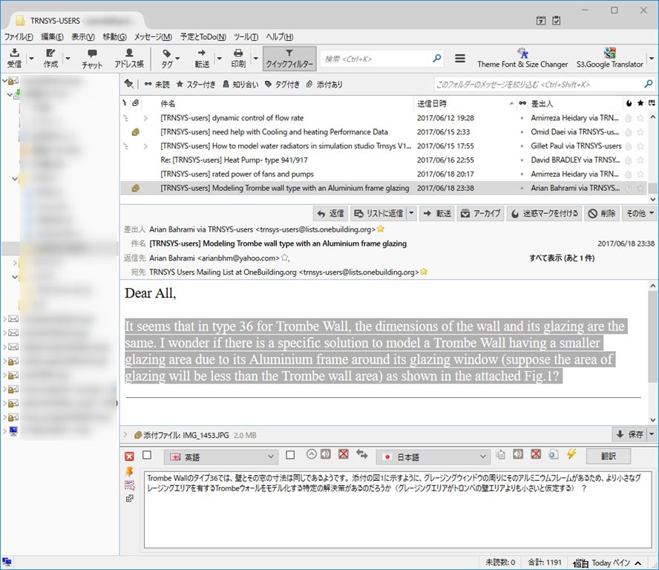The image size is (659, 570).
Task: Open the ツール(T) menu
Action: [246, 37]
